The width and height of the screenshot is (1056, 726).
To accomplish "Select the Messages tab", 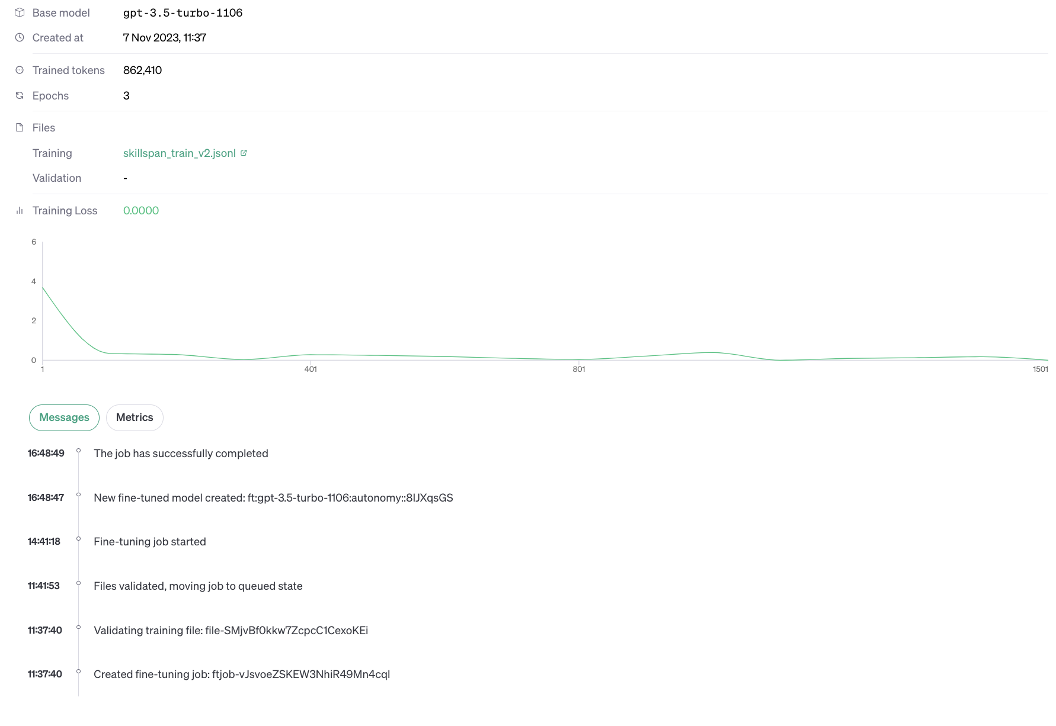I will coord(64,417).
